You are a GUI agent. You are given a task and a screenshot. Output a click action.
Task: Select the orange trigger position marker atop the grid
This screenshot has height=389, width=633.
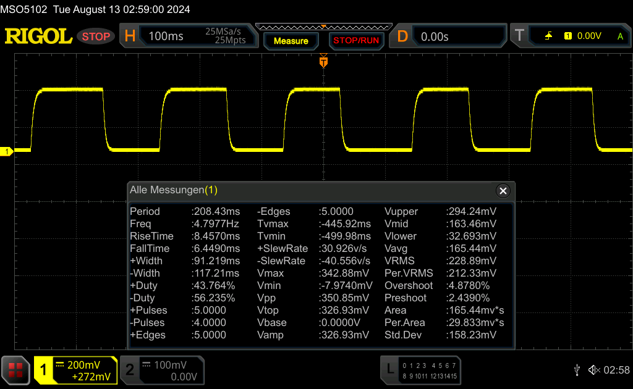[x=323, y=62]
